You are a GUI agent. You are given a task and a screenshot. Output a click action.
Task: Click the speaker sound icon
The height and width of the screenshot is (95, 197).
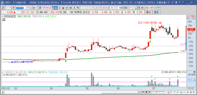click(34, 8)
